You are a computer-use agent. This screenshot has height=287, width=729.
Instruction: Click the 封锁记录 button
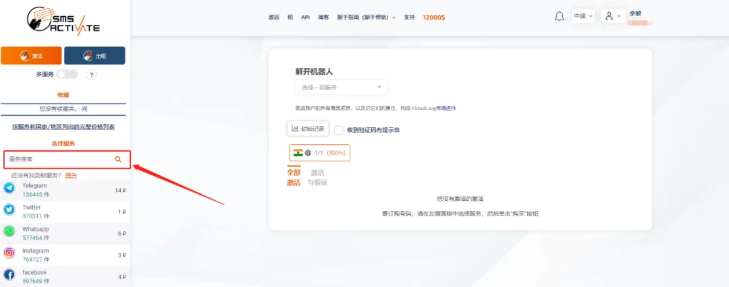(308, 129)
